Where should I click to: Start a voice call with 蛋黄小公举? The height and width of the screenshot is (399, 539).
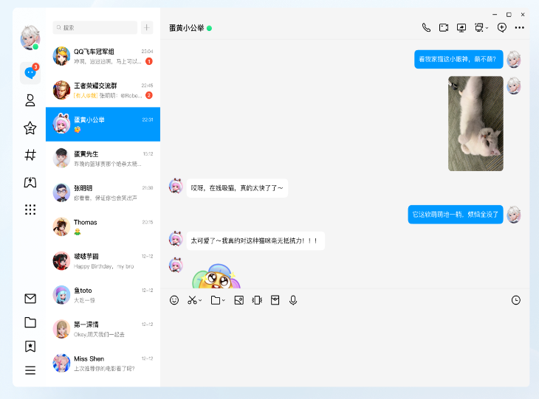pyautogui.click(x=426, y=27)
